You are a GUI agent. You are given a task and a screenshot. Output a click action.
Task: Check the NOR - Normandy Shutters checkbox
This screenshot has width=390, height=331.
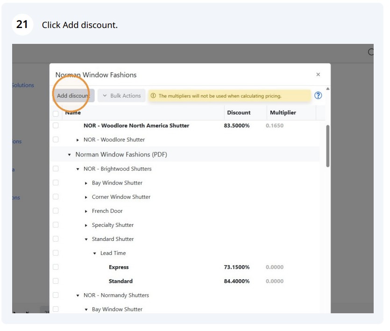(56, 296)
